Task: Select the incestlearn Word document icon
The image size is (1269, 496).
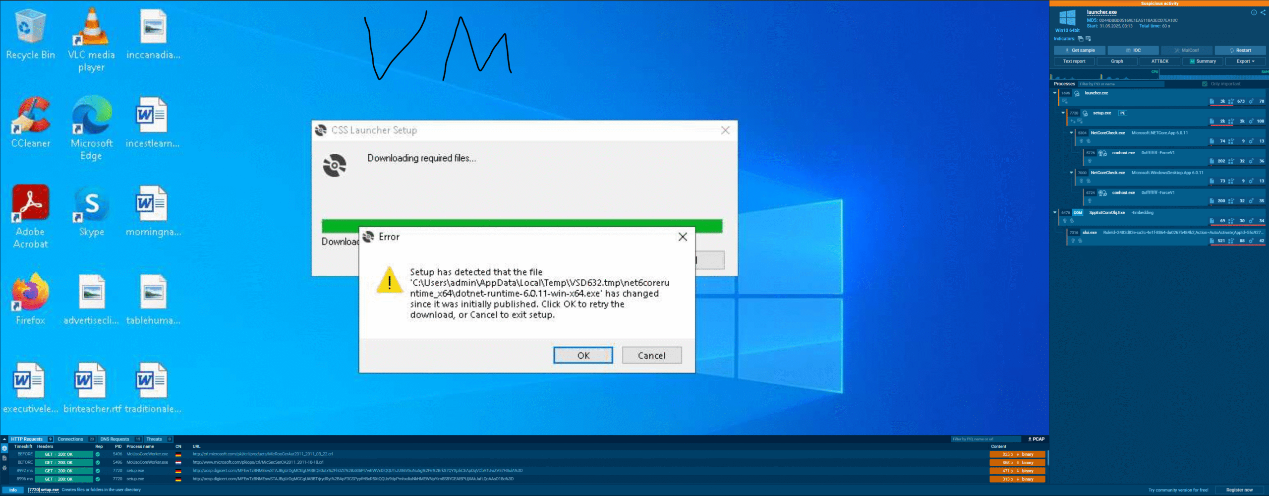Action: coord(152,123)
